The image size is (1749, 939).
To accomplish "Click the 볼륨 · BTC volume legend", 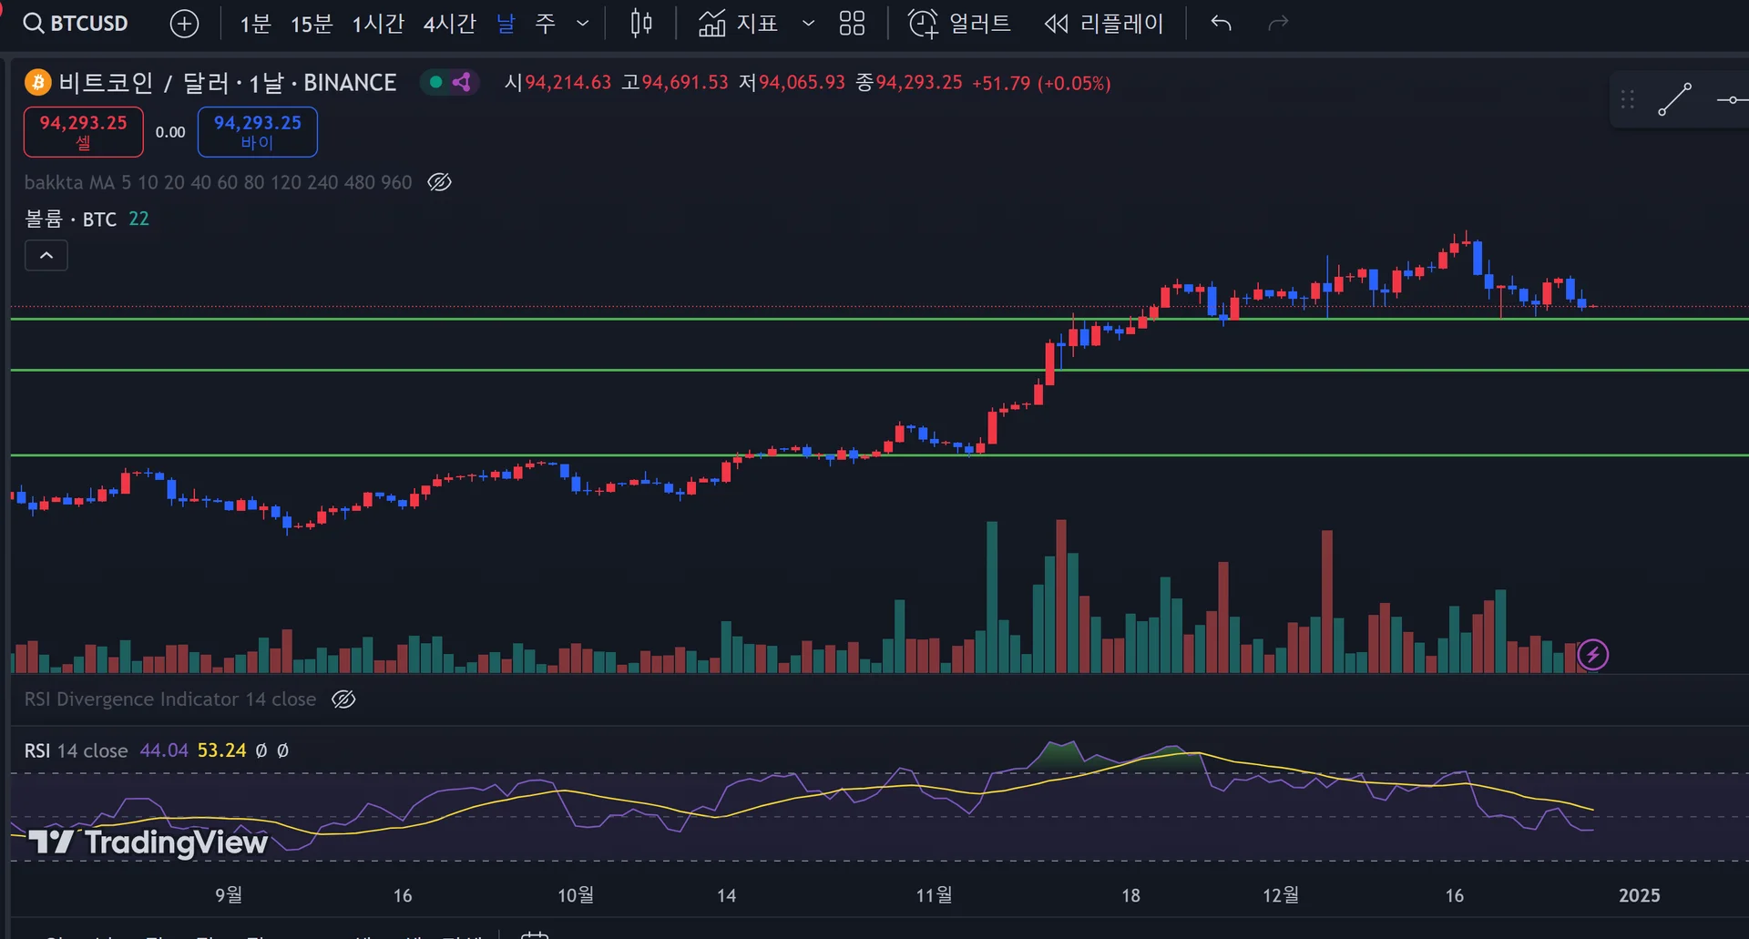I will click(70, 219).
